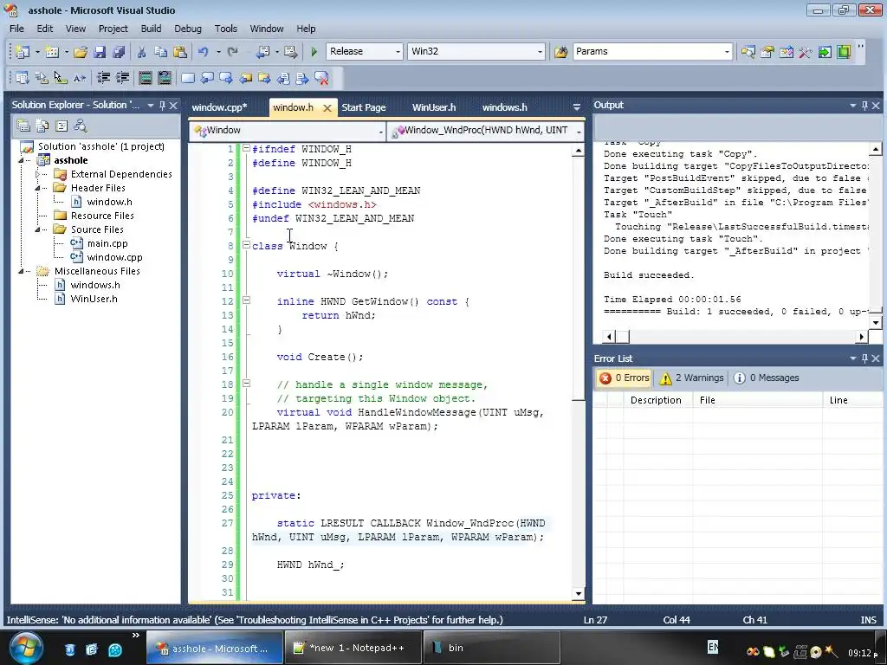Go to the previous bookmark icon
This screenshot has width=887, height=665.
tap(207, 78)
